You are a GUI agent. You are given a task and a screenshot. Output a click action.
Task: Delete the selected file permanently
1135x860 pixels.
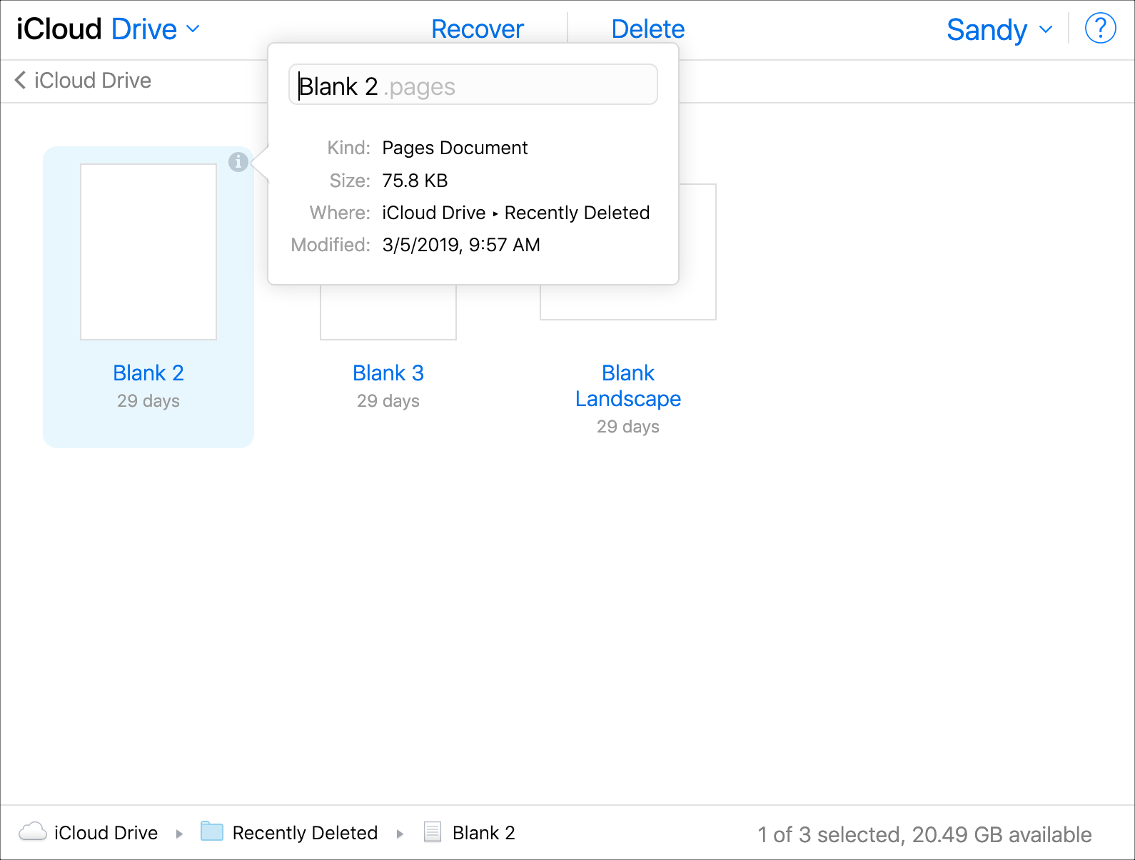(648, 29)
